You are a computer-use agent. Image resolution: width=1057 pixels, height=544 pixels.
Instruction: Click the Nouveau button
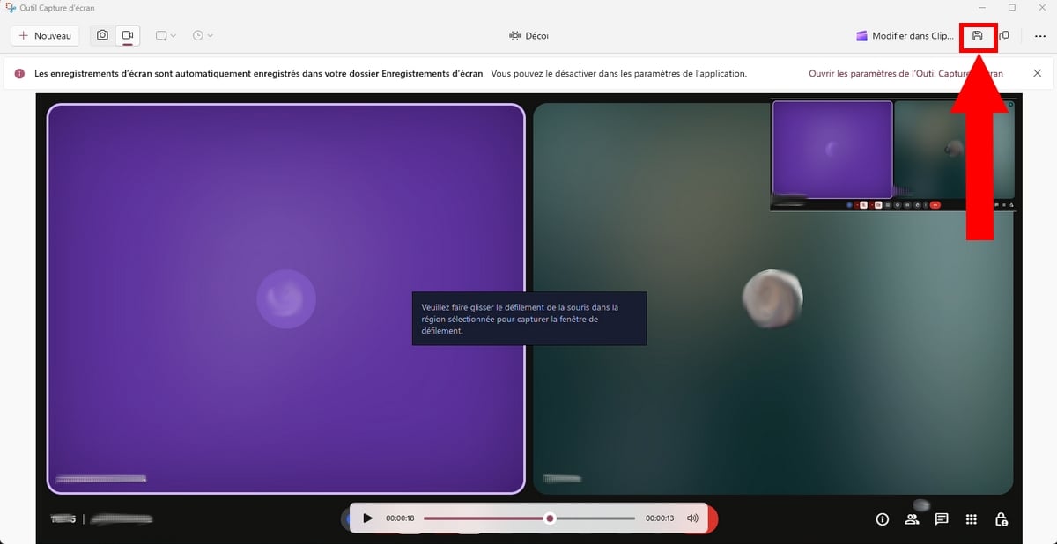[45, 36]
